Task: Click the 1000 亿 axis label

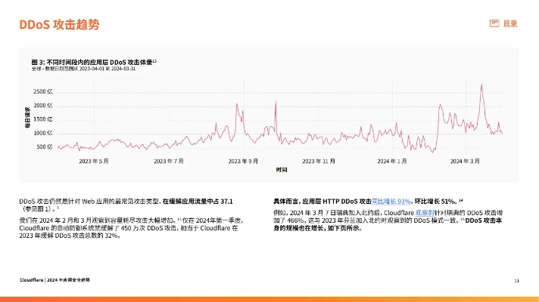Action: tap(42, 133)
